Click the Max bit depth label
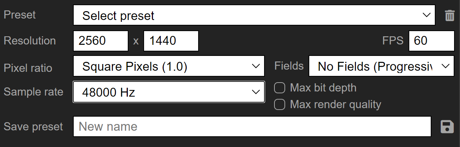This screenshot has height=147, width=460. pyautogui.click(x=323, y=88)
